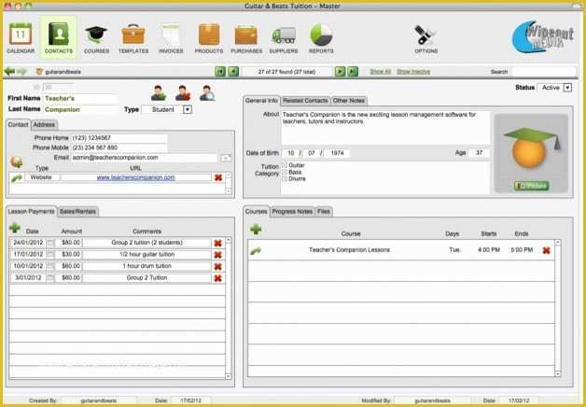Open the Options tools icon

(426, 38)
